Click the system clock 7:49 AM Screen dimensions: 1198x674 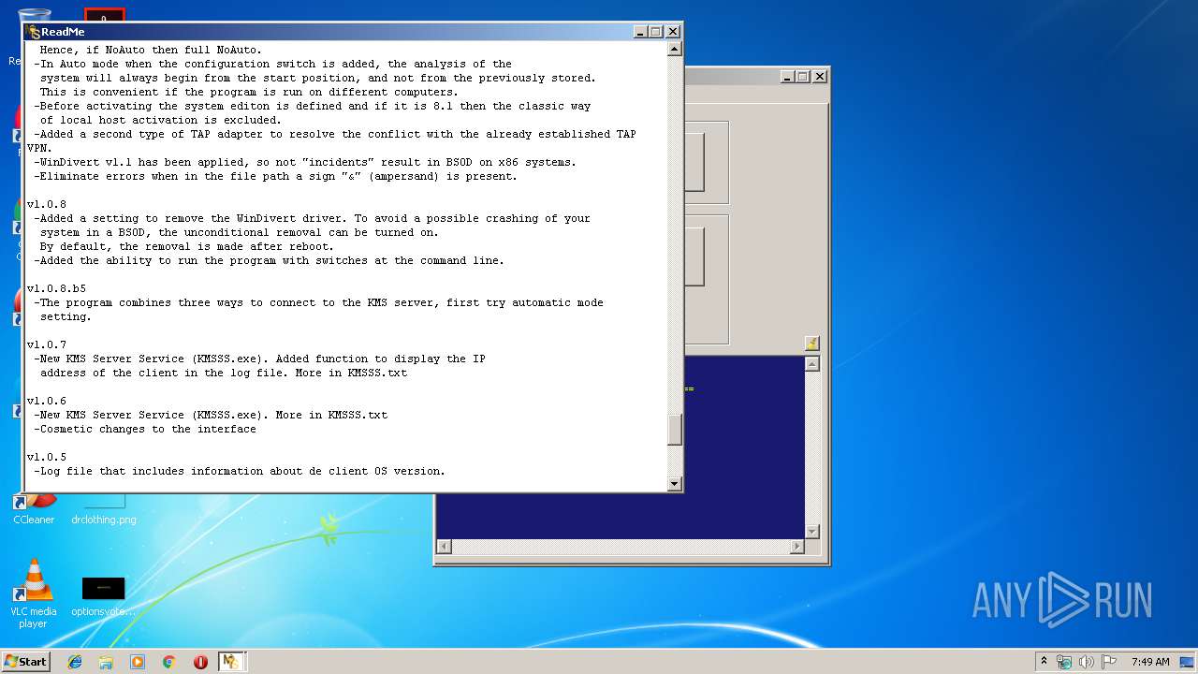point(1150,662)
